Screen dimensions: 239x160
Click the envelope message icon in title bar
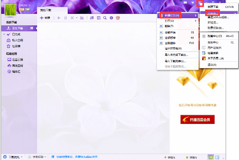coord(185,2)
